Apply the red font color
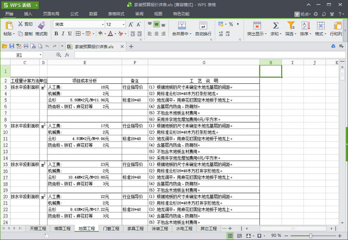This screenshot has width=348, height=240. tap(110, 34)
